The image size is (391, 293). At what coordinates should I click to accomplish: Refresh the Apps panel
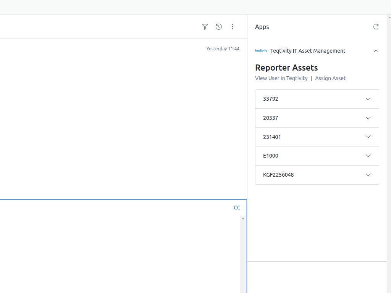(x=376, y=27)
